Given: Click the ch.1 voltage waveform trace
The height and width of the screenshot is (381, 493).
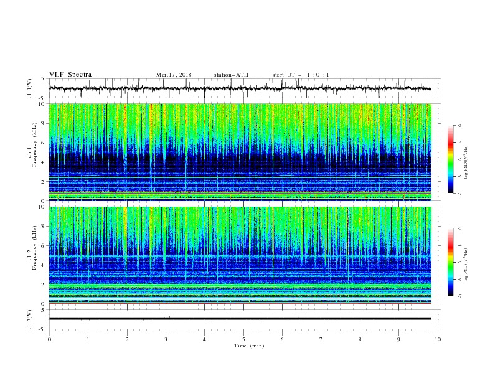Looking at the screenshot, I should tap(240, 88).
